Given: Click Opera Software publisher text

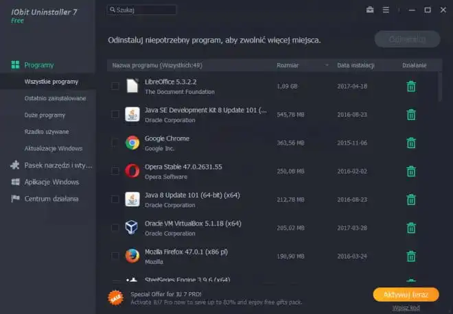Looking at the screenshot, I should click(166, 177).
